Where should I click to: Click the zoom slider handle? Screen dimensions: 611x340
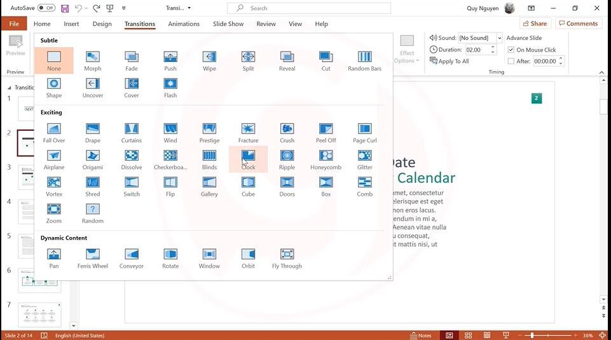tap(532, 336)
